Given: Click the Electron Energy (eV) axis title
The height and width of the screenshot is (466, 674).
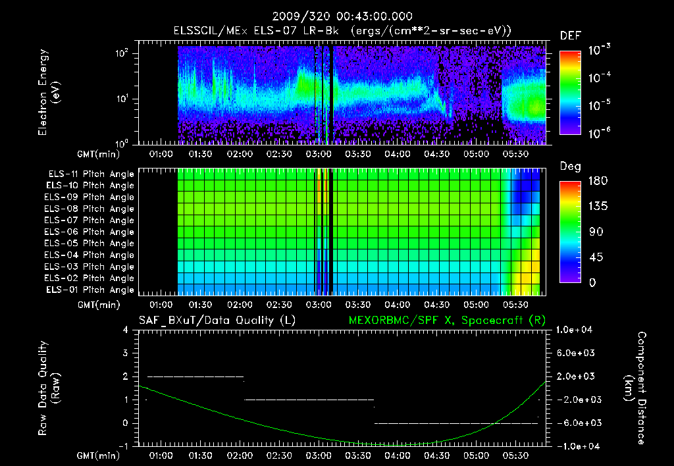Looking at the screenshot, I should tap(49, 92).
